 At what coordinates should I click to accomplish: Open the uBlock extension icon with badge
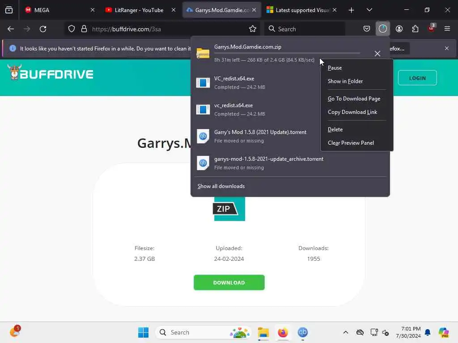point(432,28)
